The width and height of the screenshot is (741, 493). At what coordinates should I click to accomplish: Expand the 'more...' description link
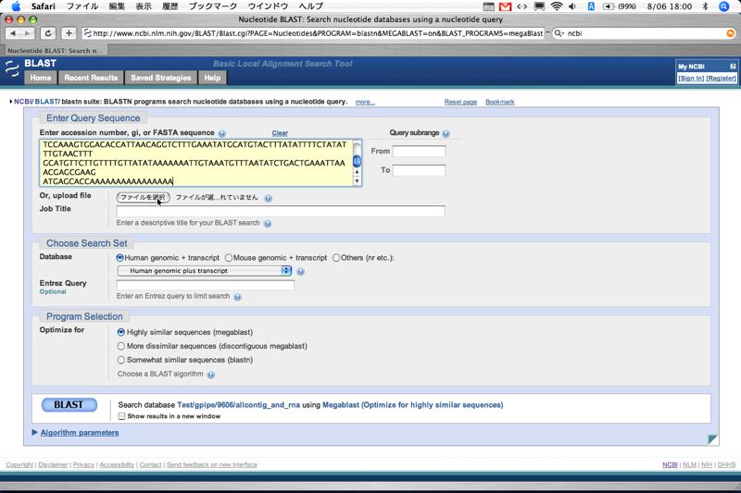point(365,102)
